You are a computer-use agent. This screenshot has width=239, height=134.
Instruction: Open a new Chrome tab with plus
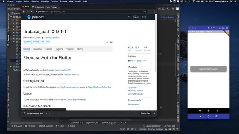point(63,7)
